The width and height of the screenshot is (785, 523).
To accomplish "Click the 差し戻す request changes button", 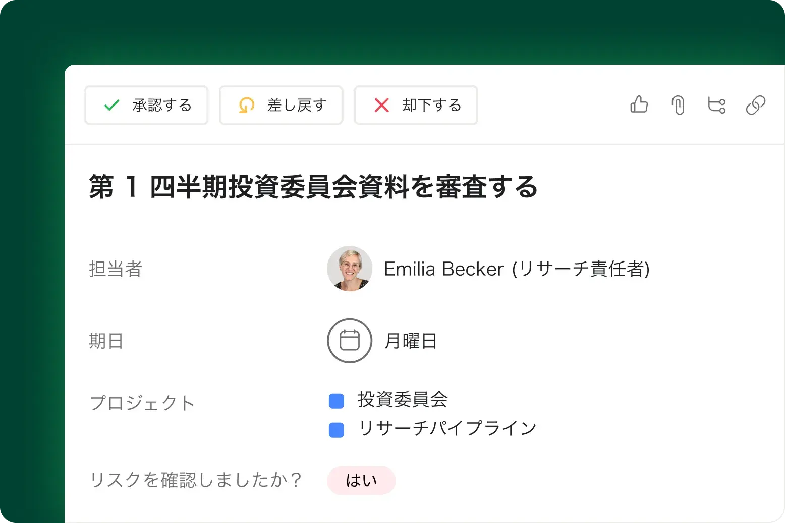I will point(281,105).
